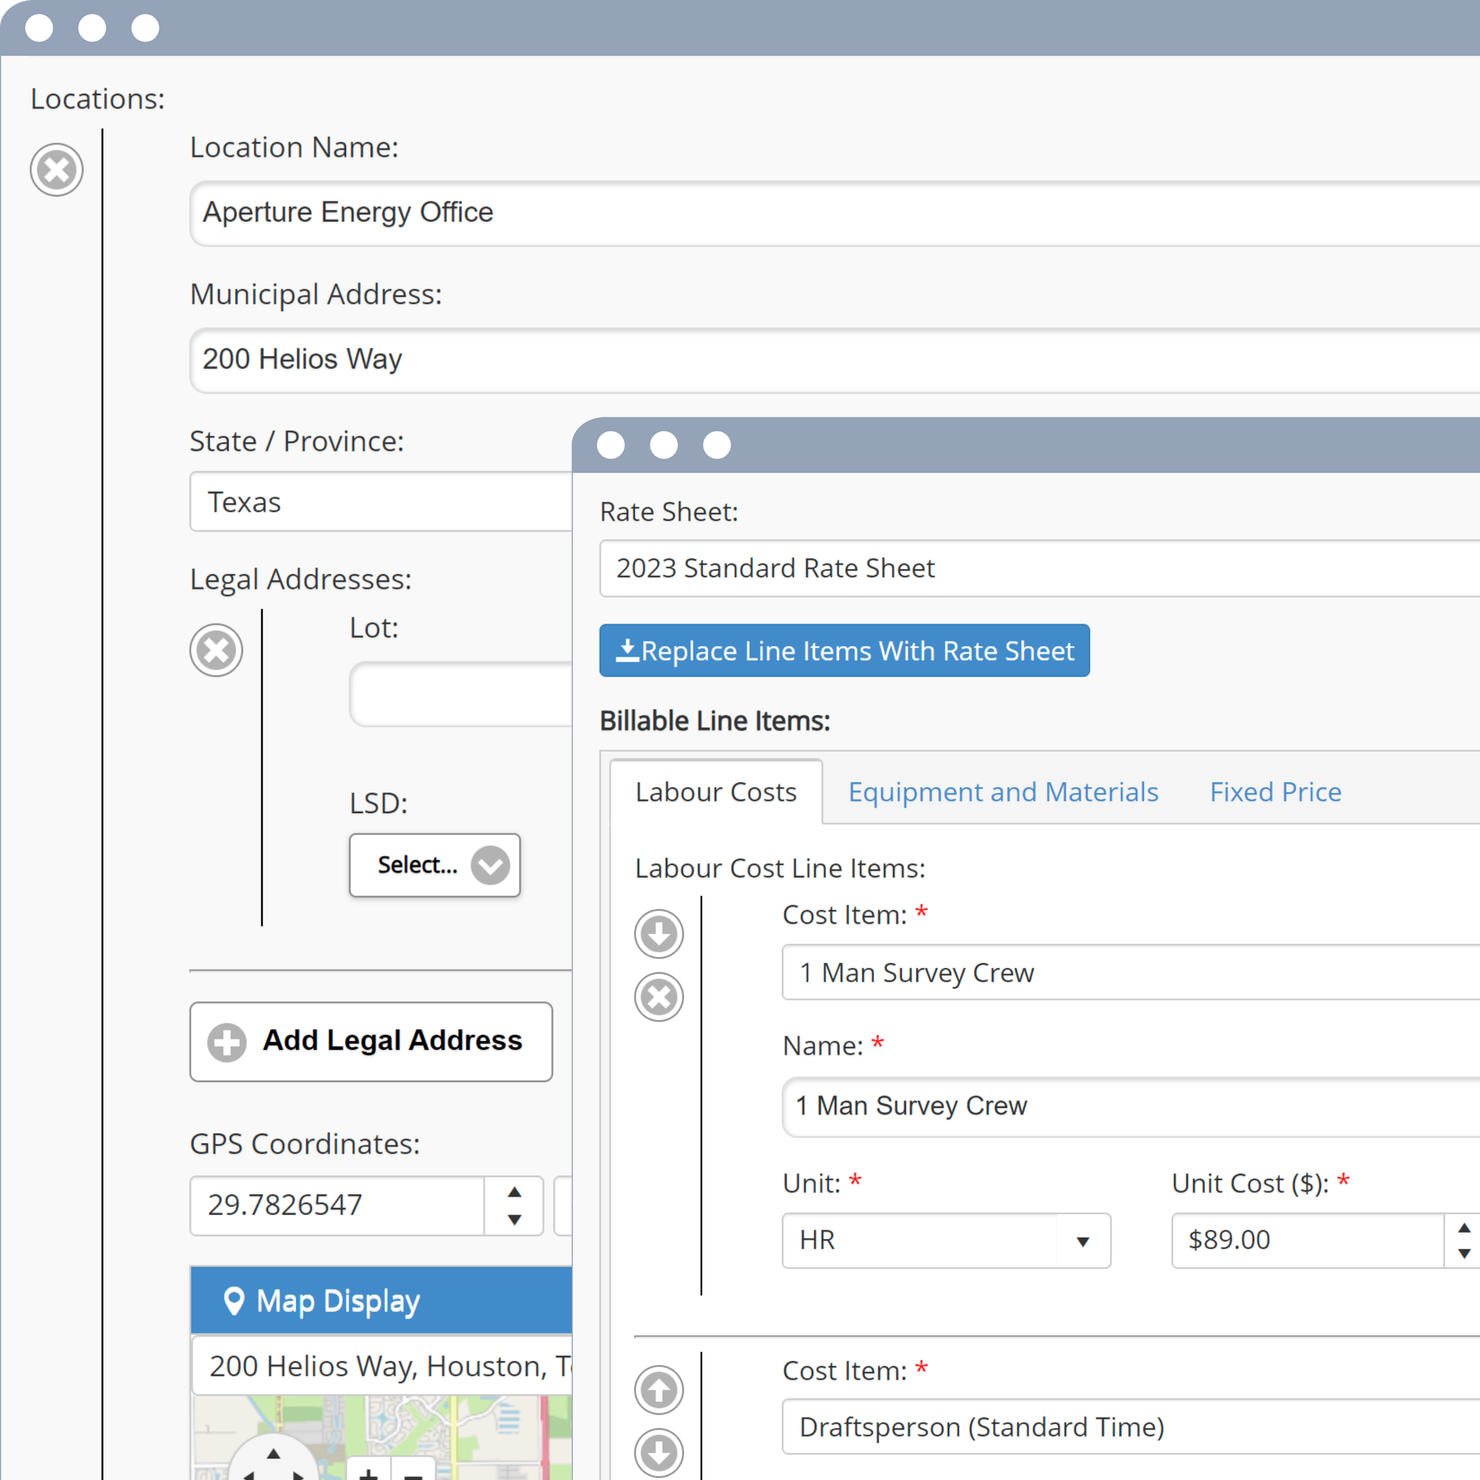
Task: Open the LSD Select dropdown
Action: pyautogui.click(x=434, y=865)
